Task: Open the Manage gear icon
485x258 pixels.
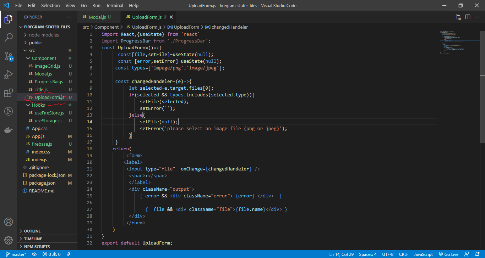Action: [x=9, y=240]
